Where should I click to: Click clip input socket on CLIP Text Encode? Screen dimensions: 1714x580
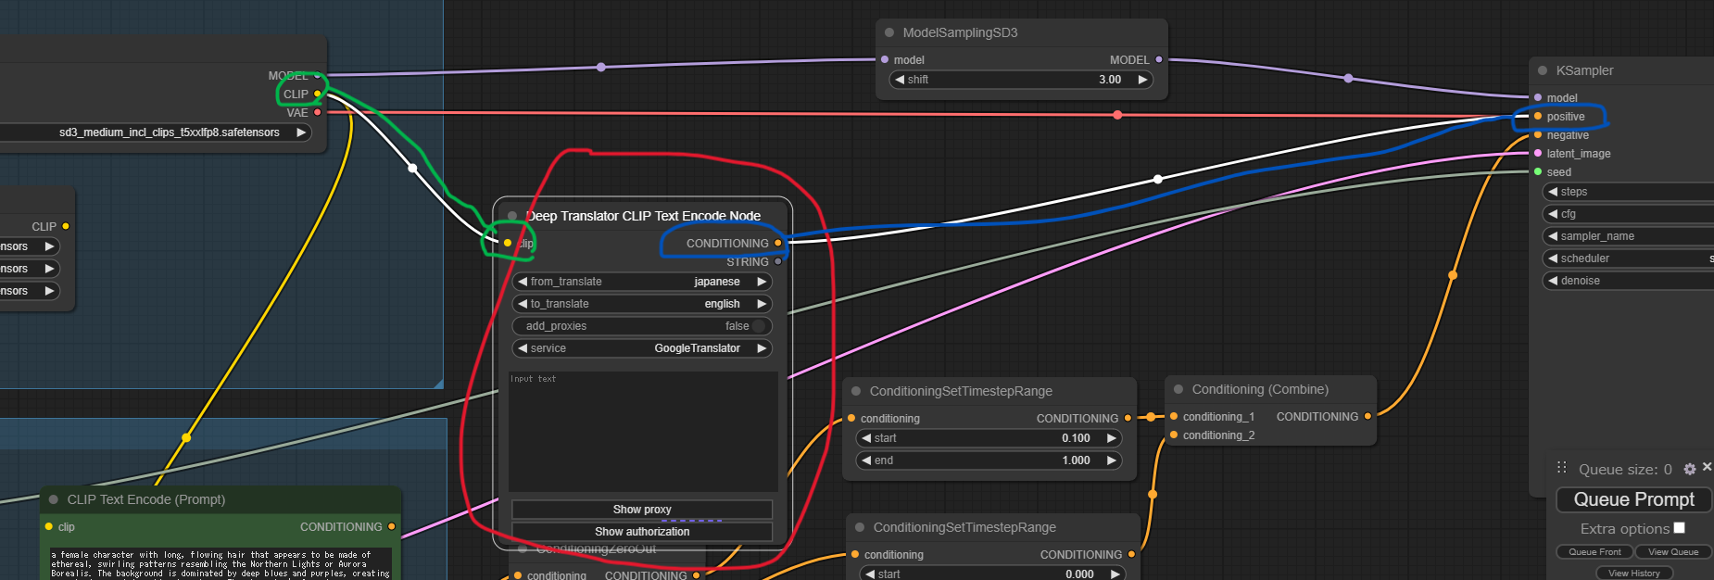click(49, 526)
